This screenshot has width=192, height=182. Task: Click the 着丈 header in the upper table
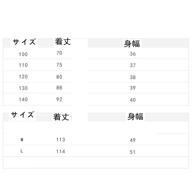[x=63, y=41]
